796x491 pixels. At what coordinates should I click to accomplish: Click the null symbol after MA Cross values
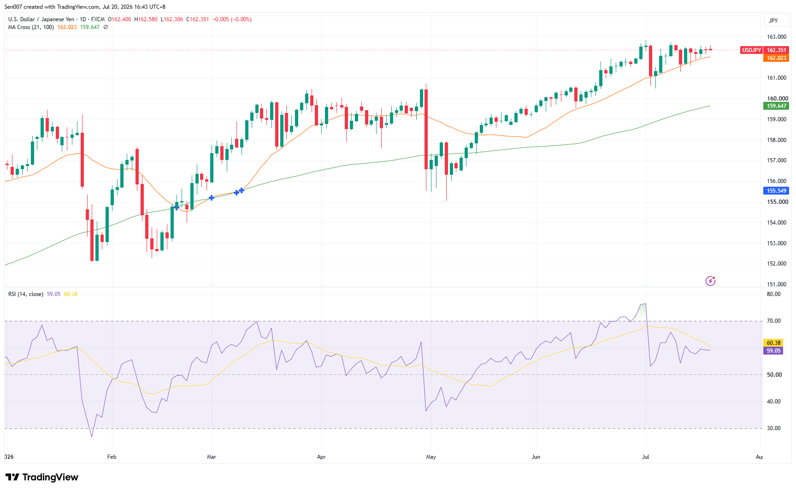[x=106, y=27]
